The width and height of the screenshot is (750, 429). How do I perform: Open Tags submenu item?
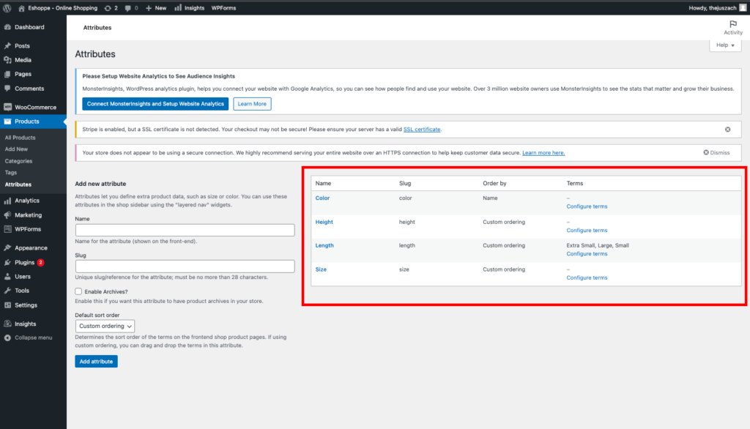point(10,173)
